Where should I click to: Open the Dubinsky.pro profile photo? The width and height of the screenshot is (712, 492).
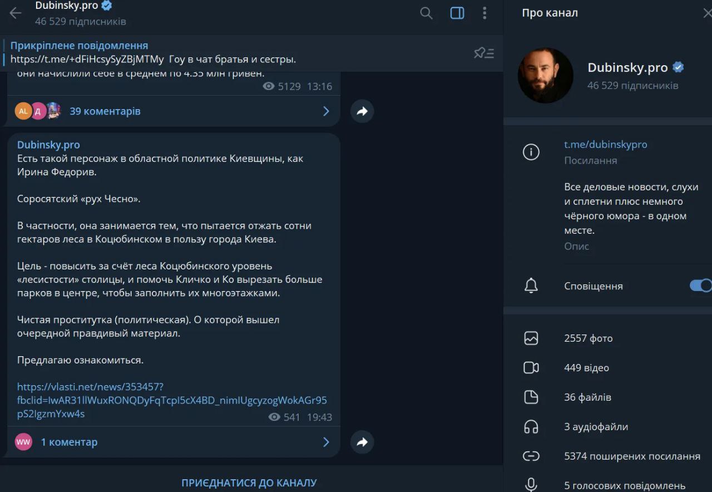coord(545,75)
